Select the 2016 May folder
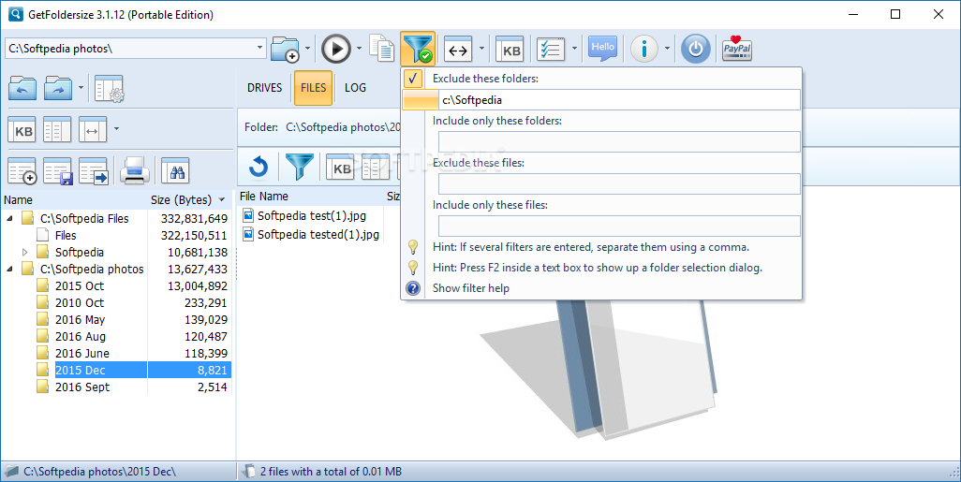Screen dimensions: 961x482 (81, 320)
